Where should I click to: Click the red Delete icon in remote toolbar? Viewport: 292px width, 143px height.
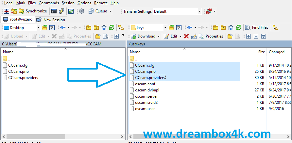click(x=186, y=36)
